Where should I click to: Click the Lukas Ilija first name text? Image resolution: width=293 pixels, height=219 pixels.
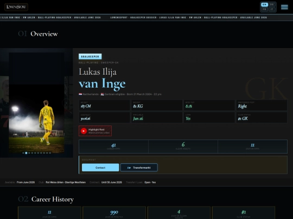click(98, 72)
